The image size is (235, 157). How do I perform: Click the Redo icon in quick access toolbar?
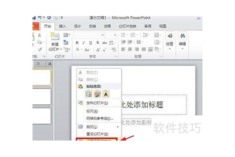pos(49,18)
